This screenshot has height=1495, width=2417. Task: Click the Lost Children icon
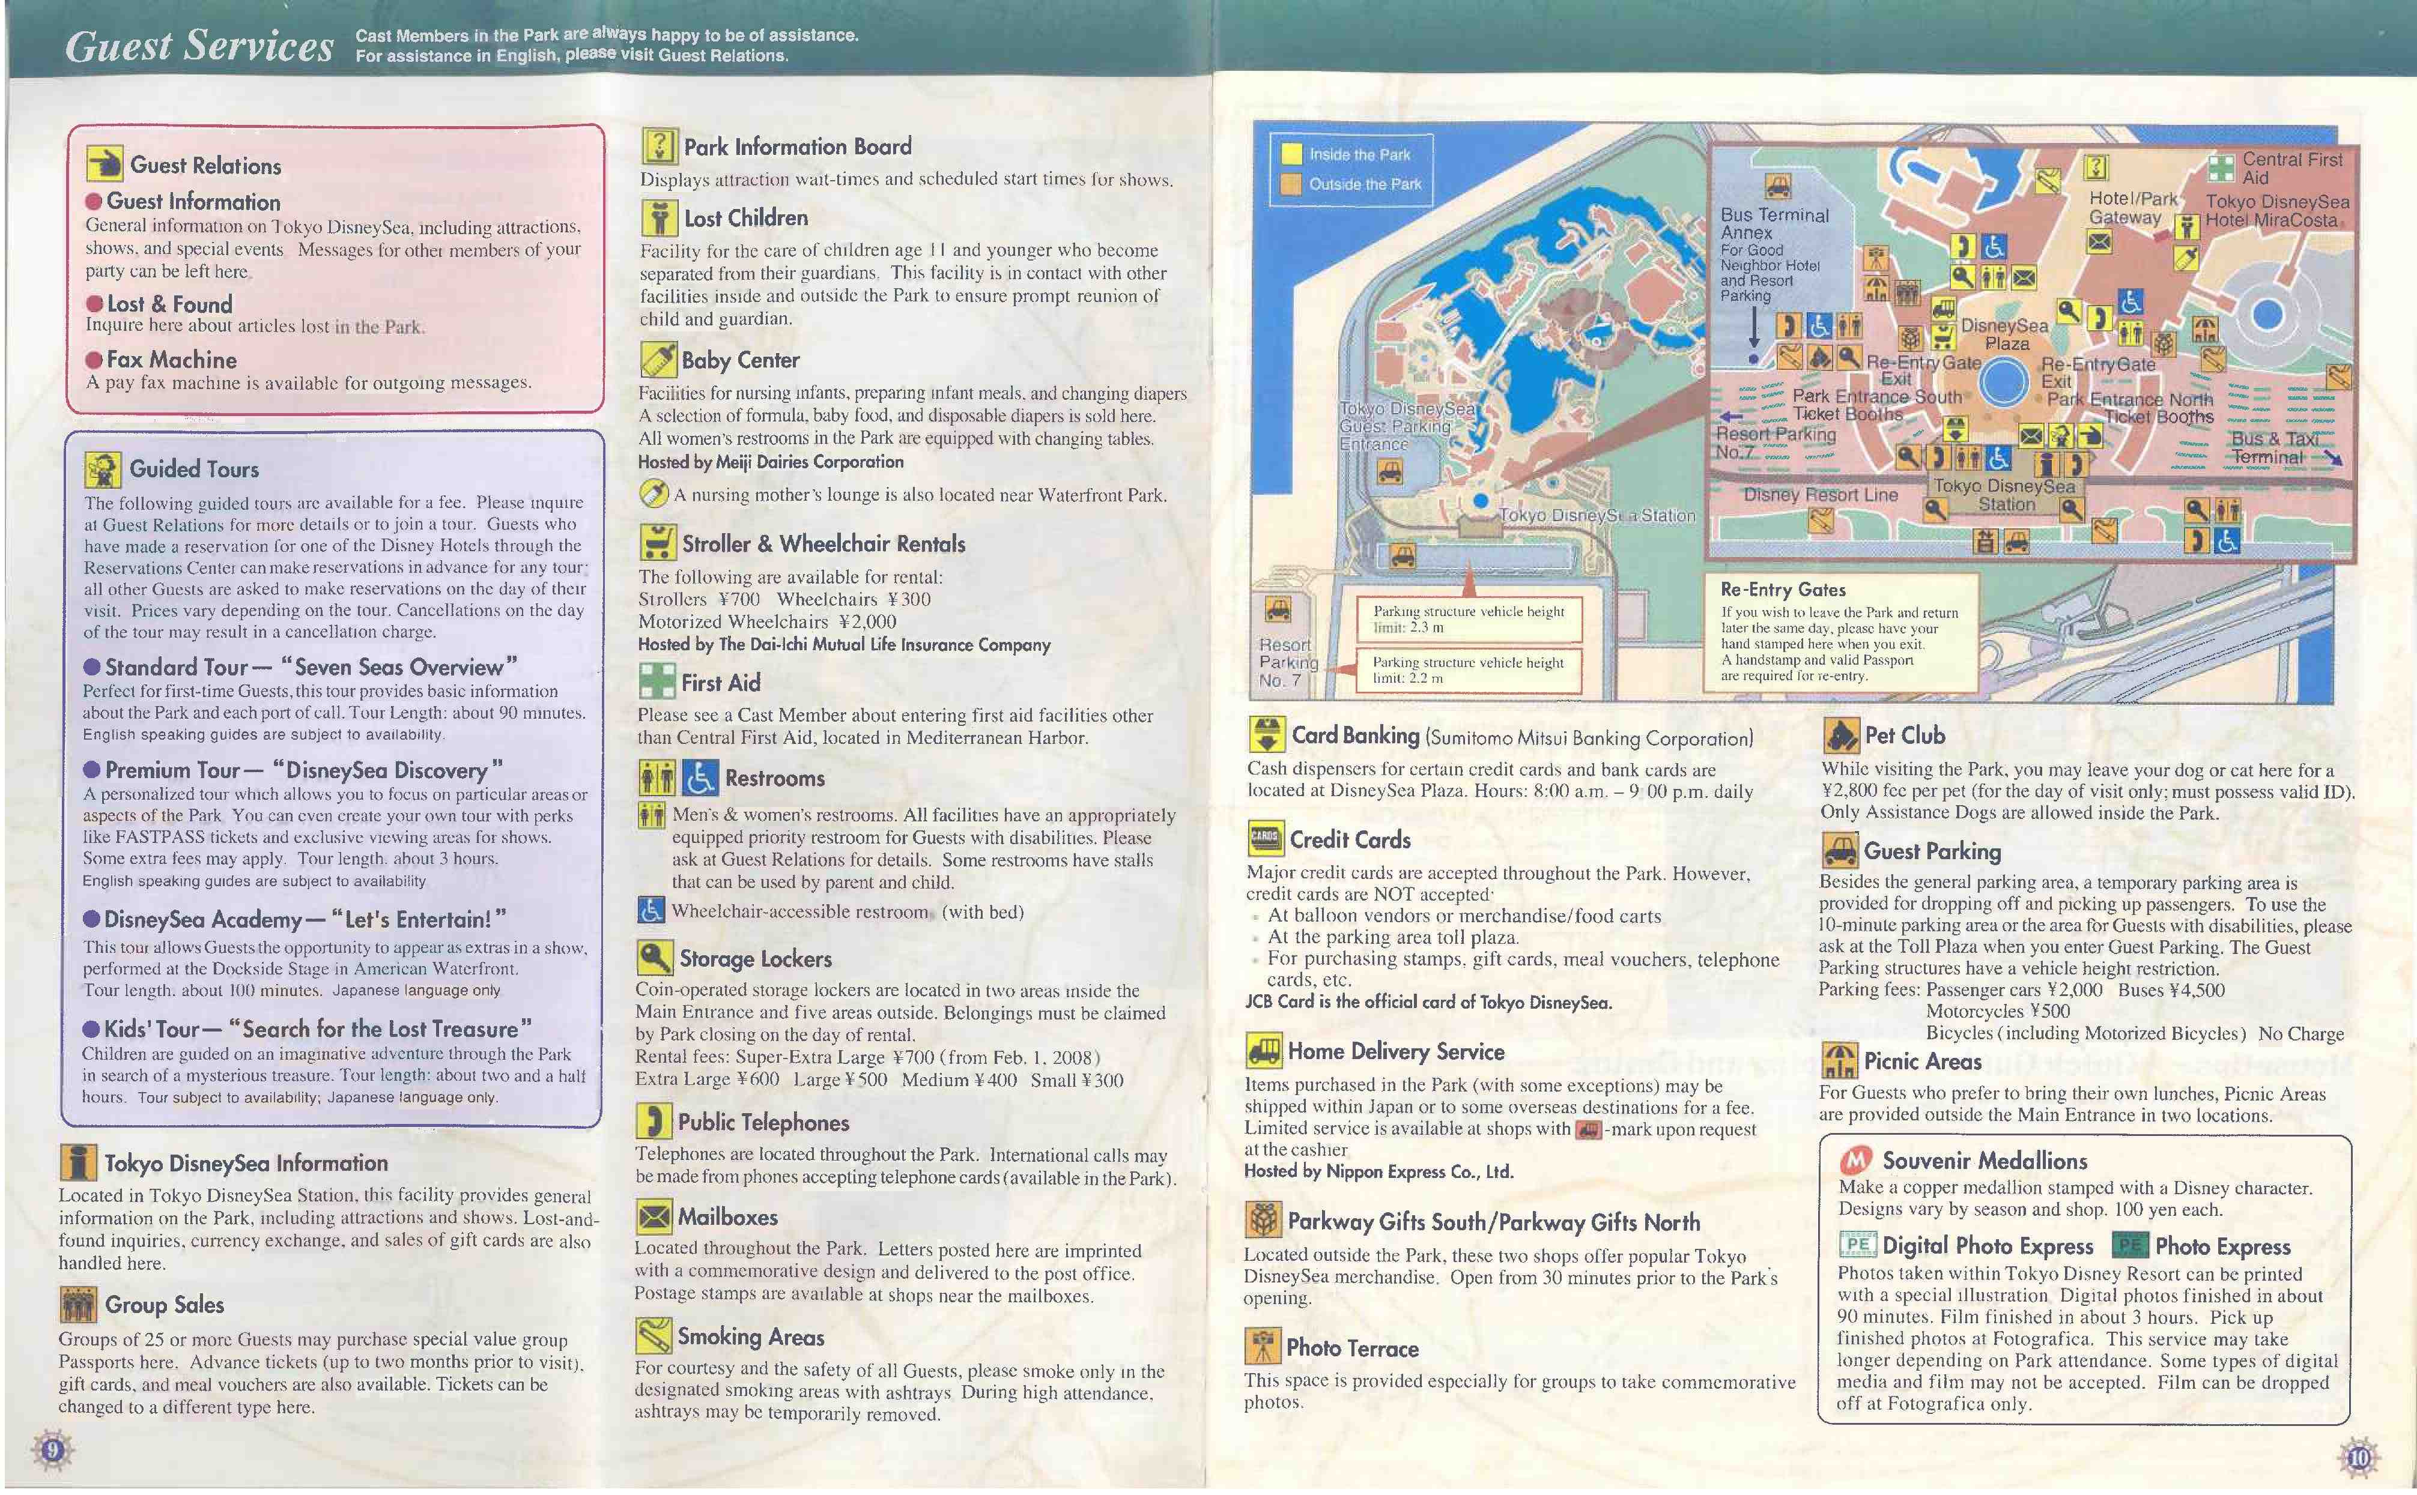coord(660,217)
